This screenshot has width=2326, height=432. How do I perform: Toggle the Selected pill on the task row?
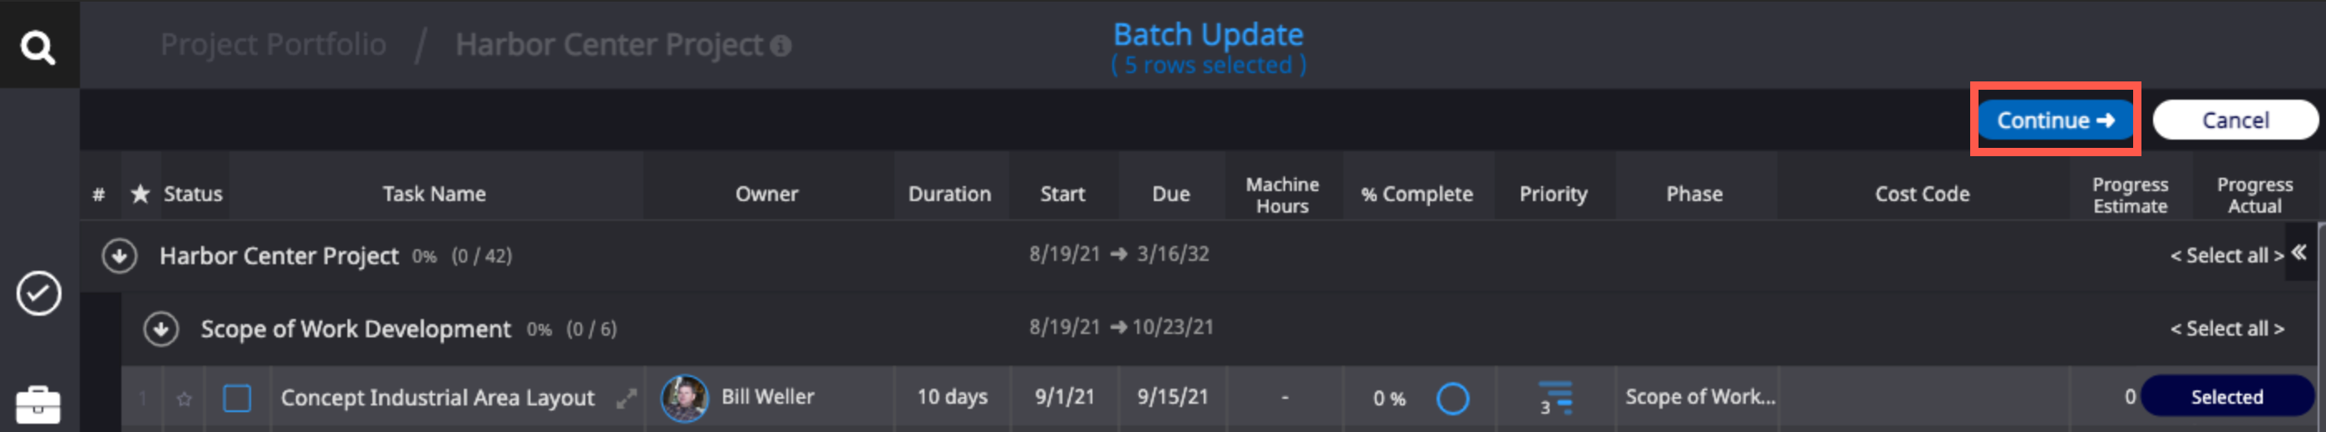tap(2225, 397)
